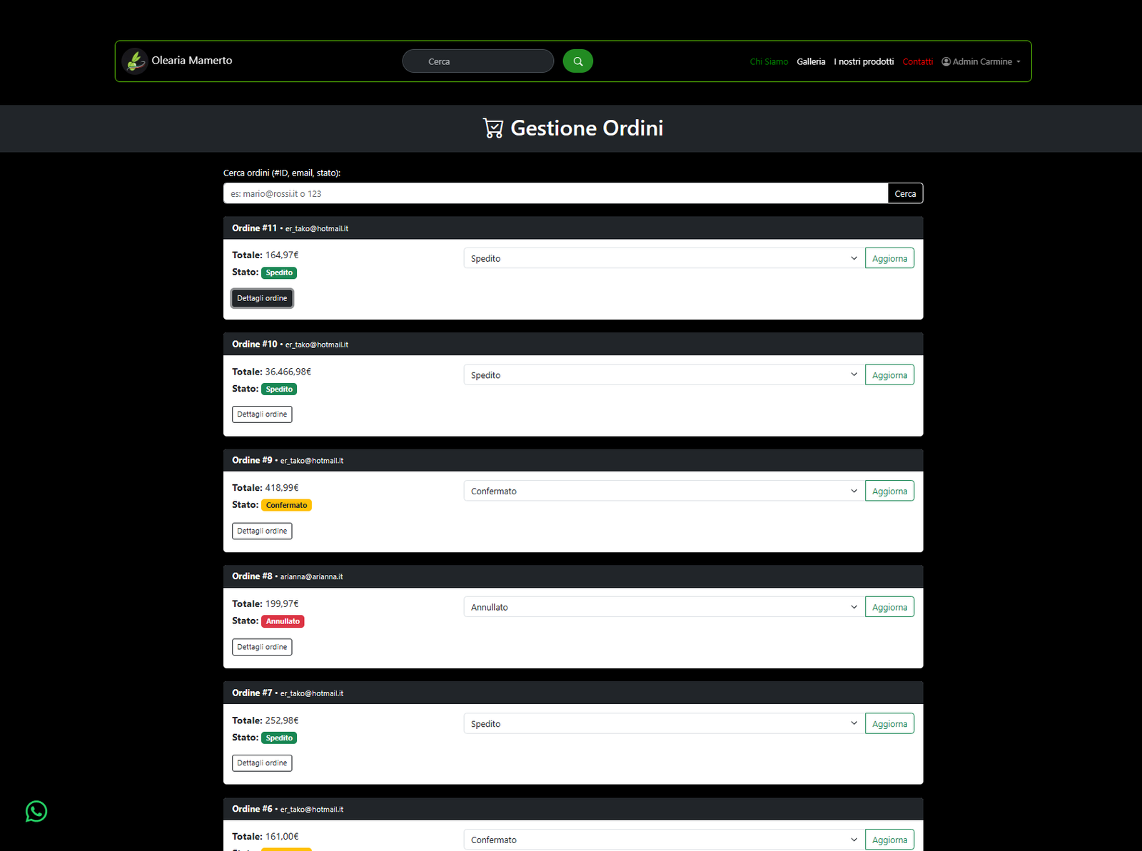This screenshot has width=1142, height=851.
Task: Open the Confermato status dropdown for Ordine #9
Action: pyautogui.click(x=662, y=490)
